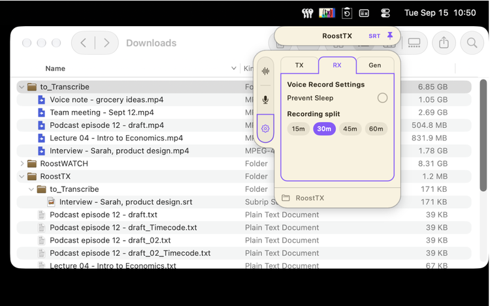Screen dimensions: 490x306
Task: Click the RoostWATCH folder icon
Action: point(32,164)
